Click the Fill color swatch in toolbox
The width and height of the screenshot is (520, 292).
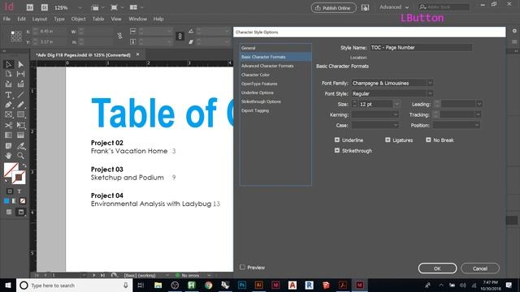click(11, 170)
